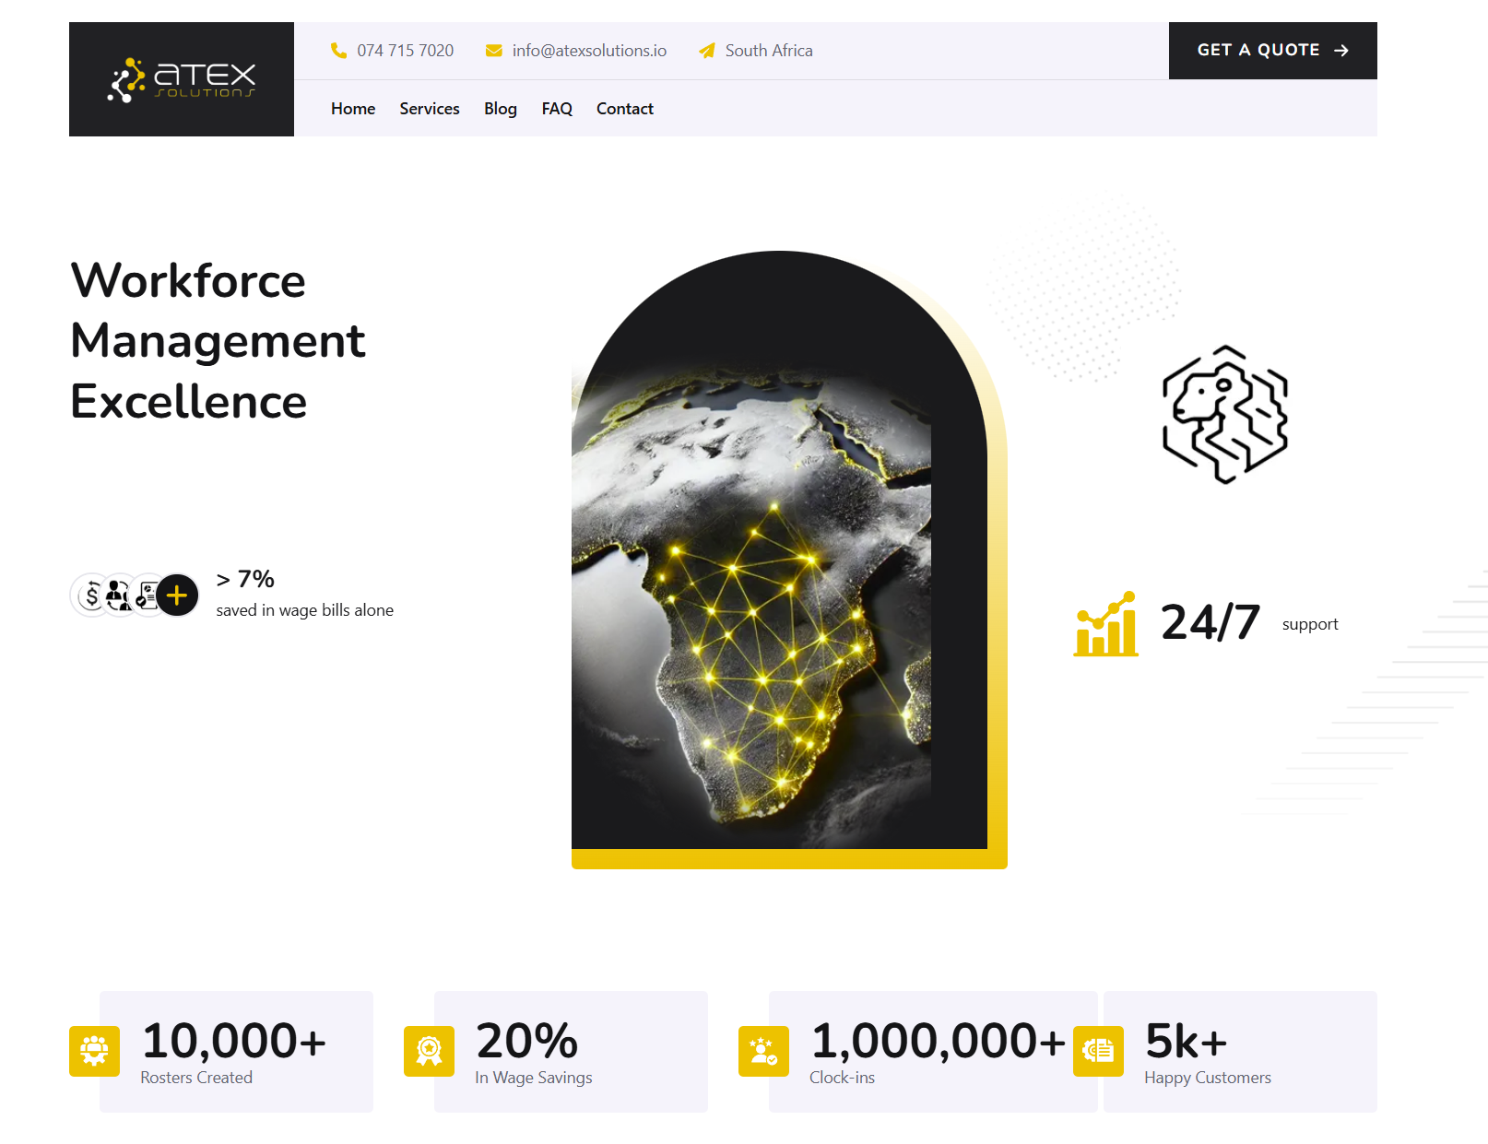Click the yellow envelope email icon
The image size is (1488, 1144).
494,51
